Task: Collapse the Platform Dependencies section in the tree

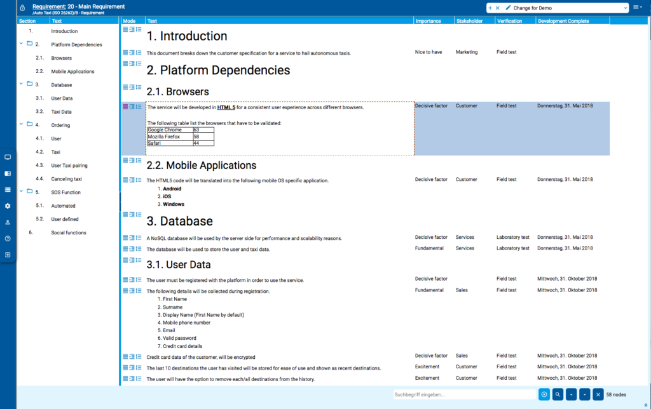Action: pyautogui.click(x=21, y=44)
